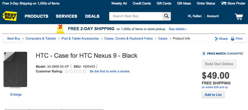Screen dimensions: 248x110
Task: Click the customer rating stars
Action: point(75,71)
